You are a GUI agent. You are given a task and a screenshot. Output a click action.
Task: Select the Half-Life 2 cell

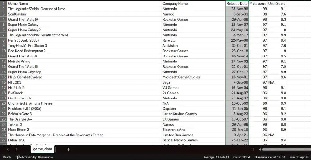85,88
